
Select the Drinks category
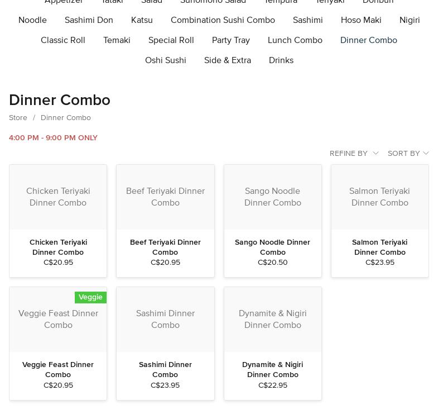click(x=281, y=60)
